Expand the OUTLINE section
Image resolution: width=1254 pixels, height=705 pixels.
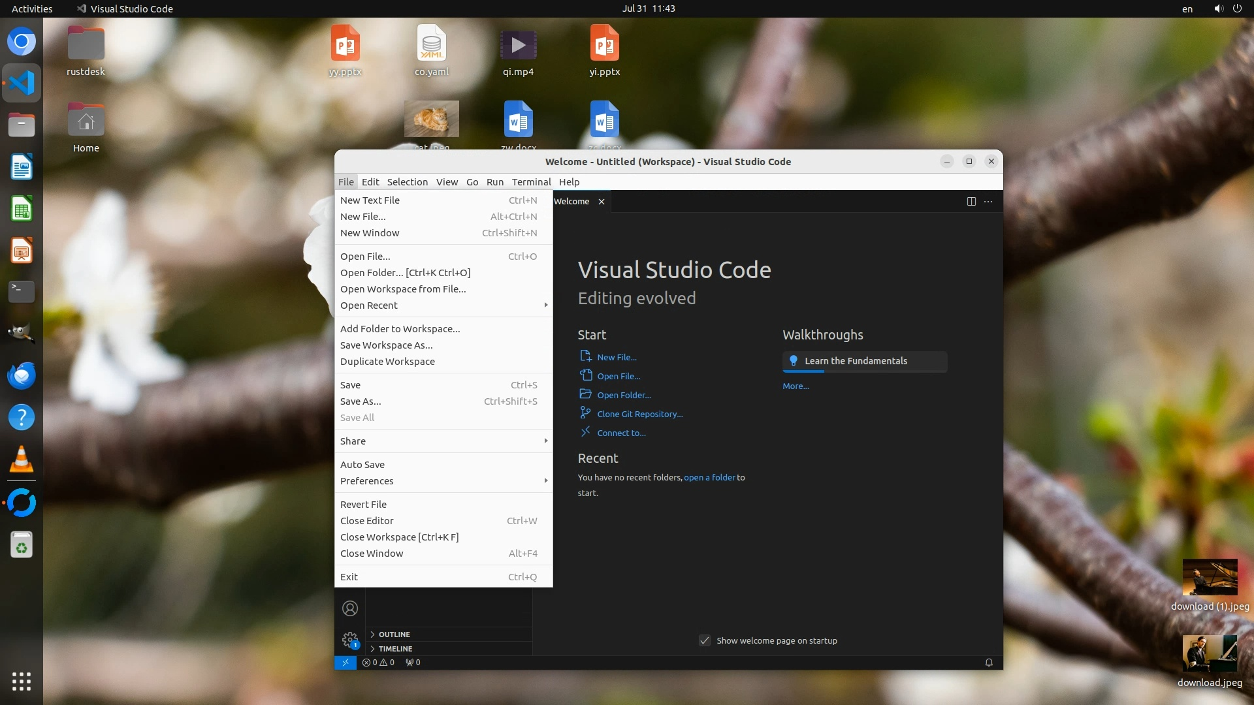pyautogui.click(x=394, y=634)
